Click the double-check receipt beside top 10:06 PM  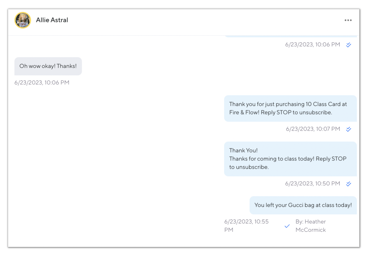coord(349,45)
